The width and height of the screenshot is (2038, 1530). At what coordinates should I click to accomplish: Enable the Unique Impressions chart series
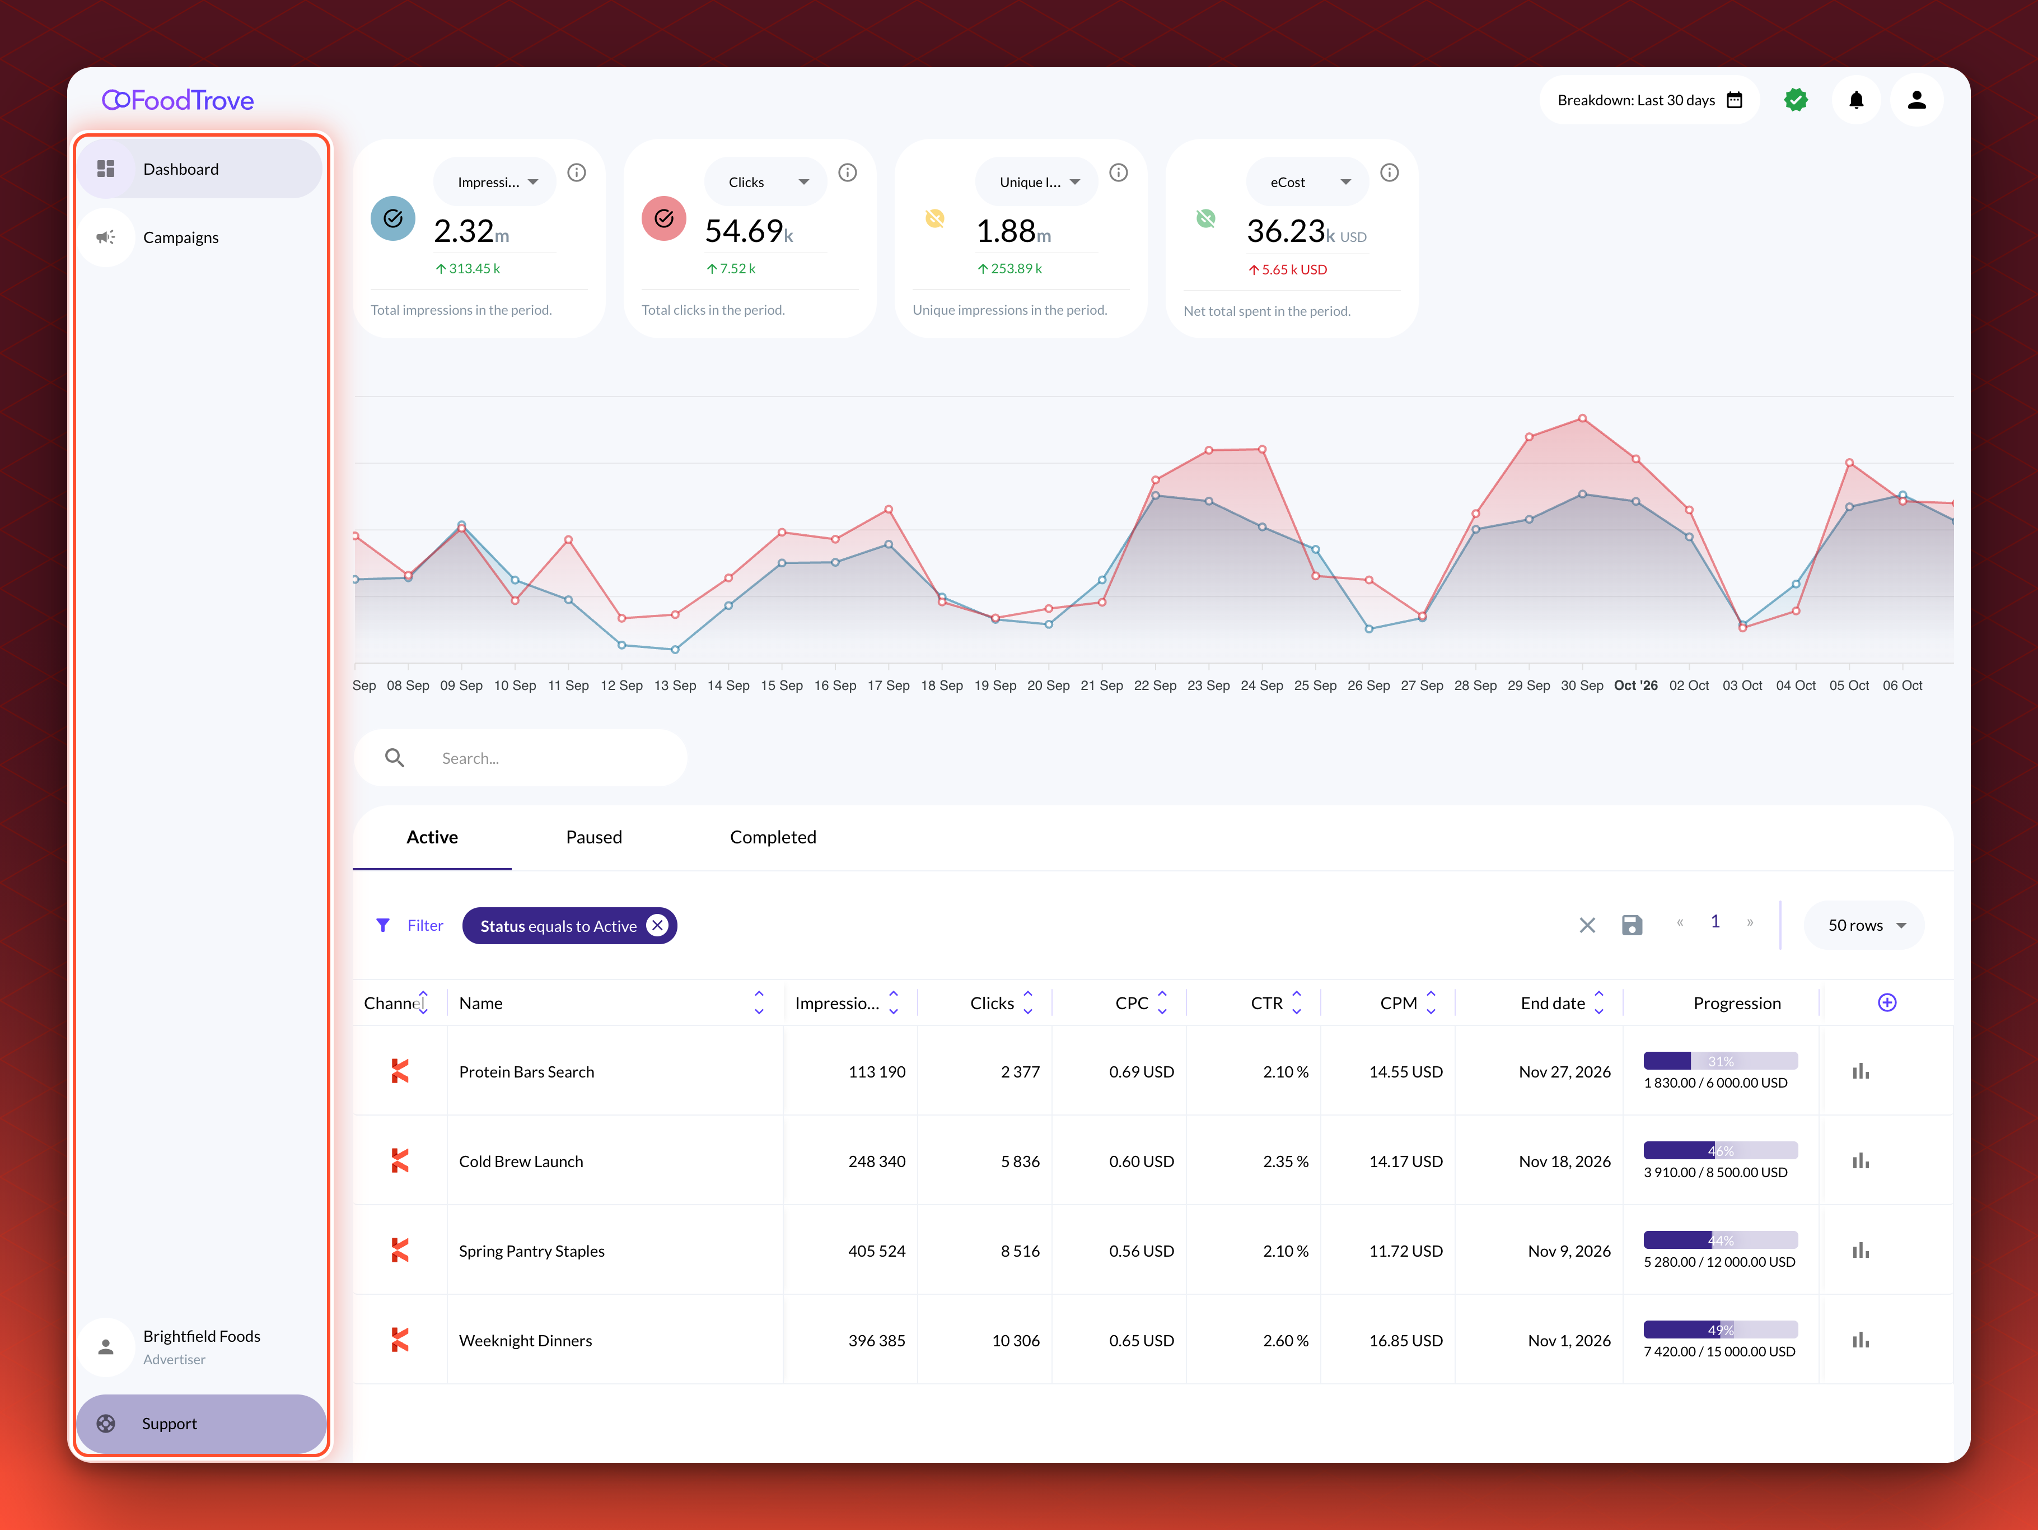(x=934, y=218)
